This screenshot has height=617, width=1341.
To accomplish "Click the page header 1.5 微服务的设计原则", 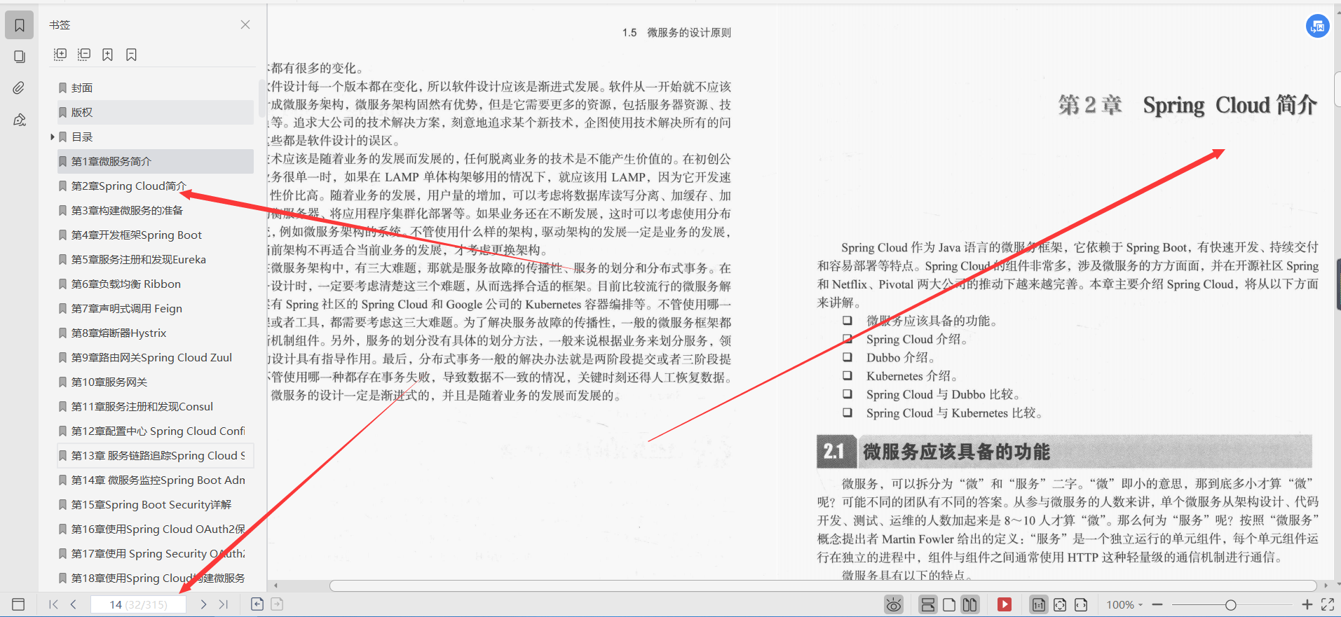I will click(676, 32).
